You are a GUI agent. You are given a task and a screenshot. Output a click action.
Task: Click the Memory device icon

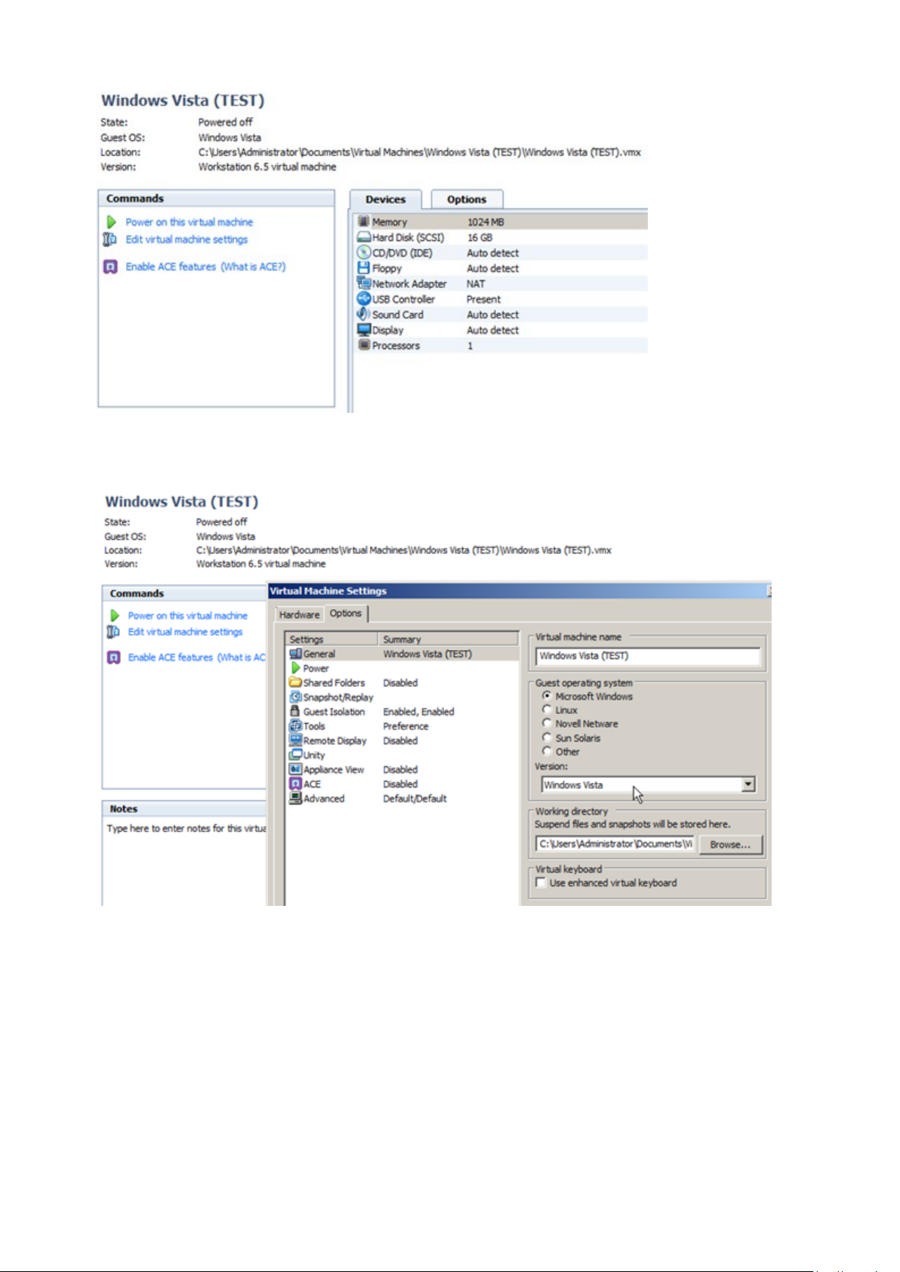[364, 221]
